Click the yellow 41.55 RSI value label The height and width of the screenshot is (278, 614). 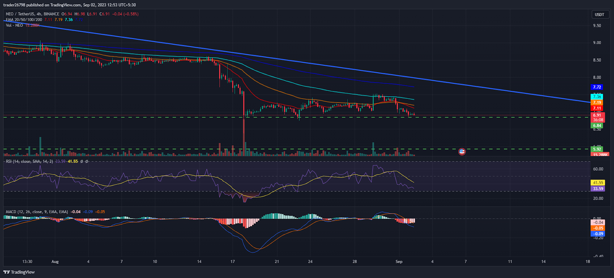pyautogui.click(x=598, y=183)
